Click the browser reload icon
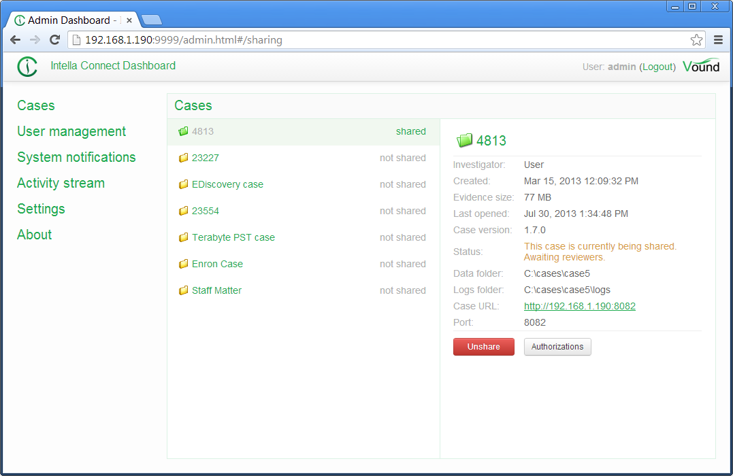 point(55,40)
